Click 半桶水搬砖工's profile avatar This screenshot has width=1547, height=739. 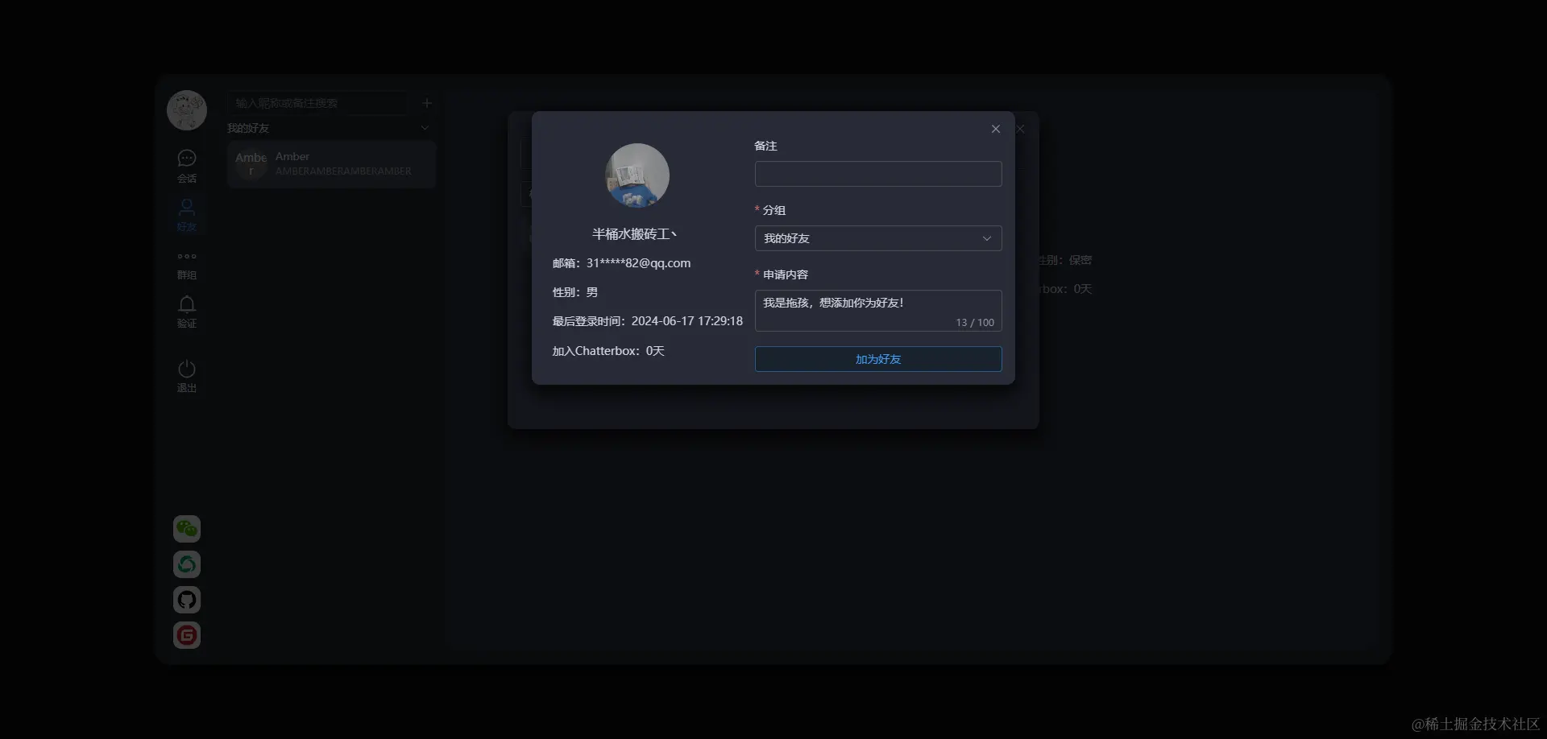636,175
